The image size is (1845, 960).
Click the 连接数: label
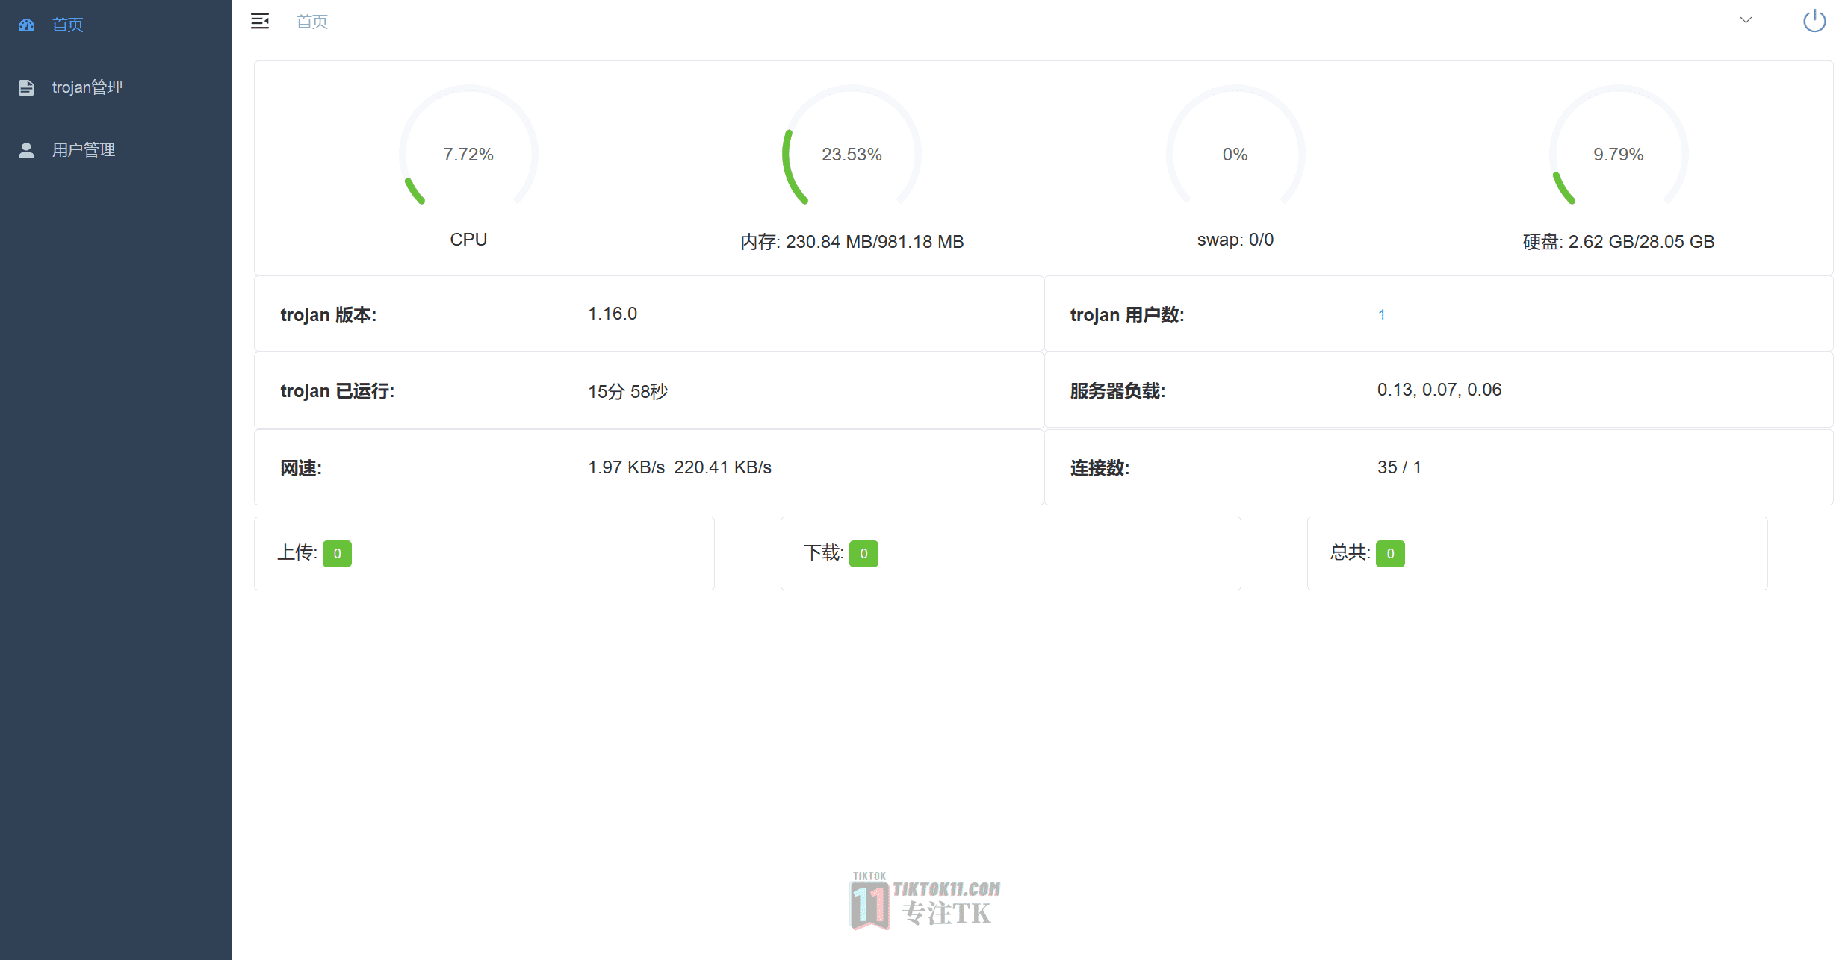[1100, 468]
